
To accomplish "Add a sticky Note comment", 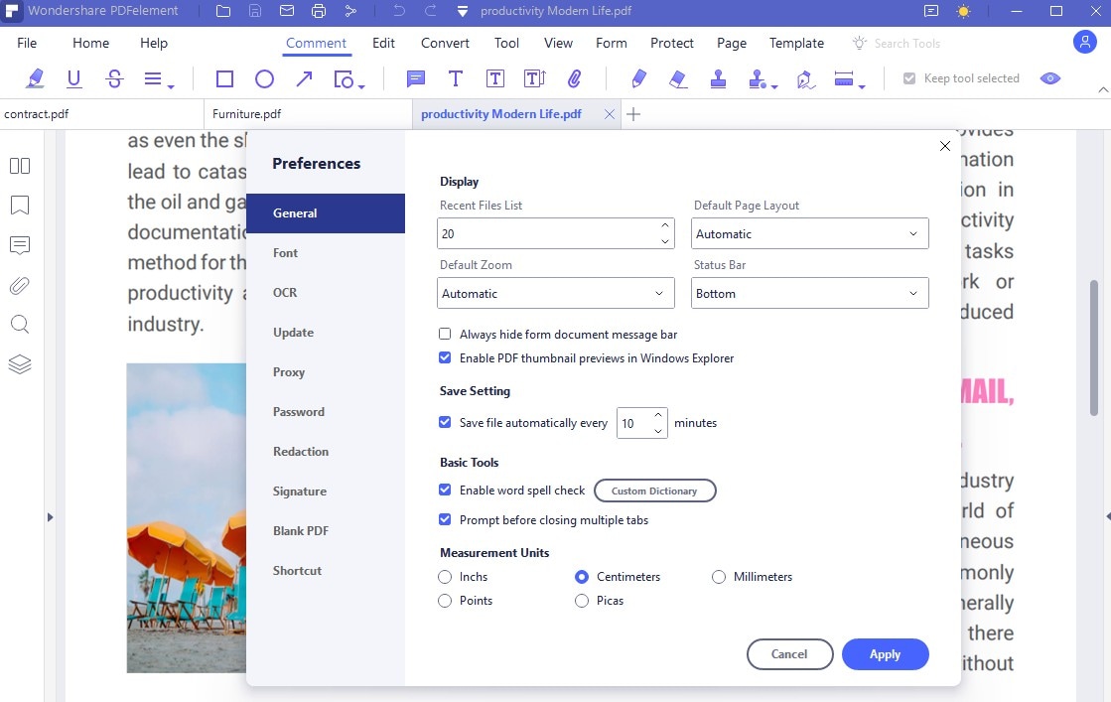I will coord(416,78).
